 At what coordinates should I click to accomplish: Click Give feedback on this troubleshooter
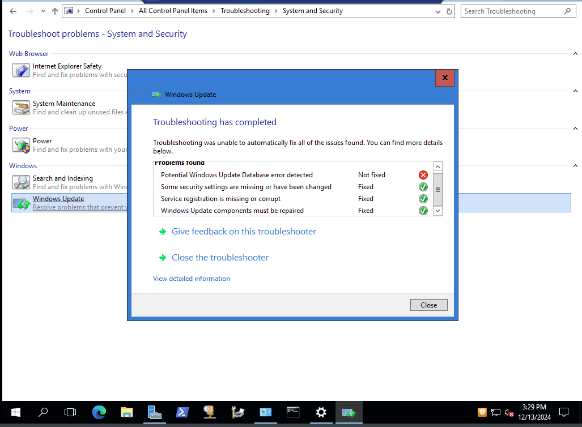coord(244,232)
